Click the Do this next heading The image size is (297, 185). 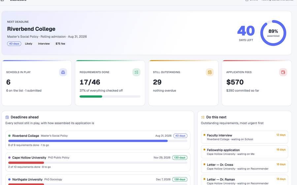[216, 117]
